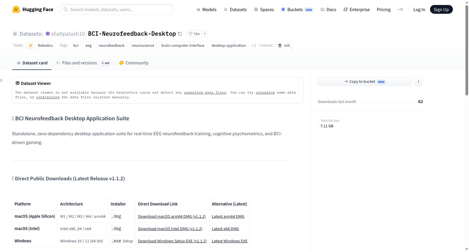Switch to the Dataset card tab

coord(32,63)
